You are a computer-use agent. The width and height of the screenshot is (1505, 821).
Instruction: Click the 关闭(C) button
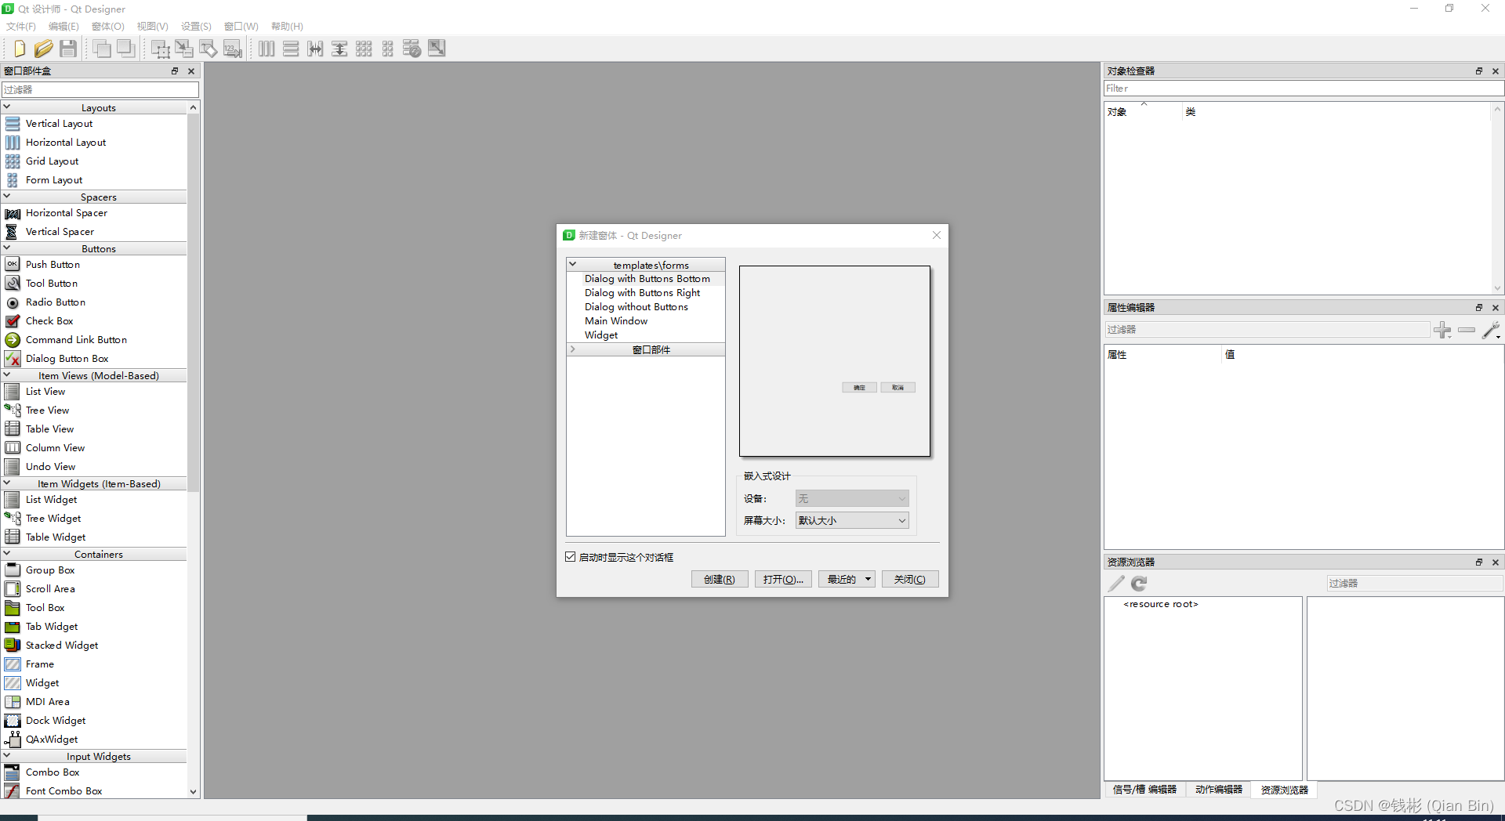910,580
